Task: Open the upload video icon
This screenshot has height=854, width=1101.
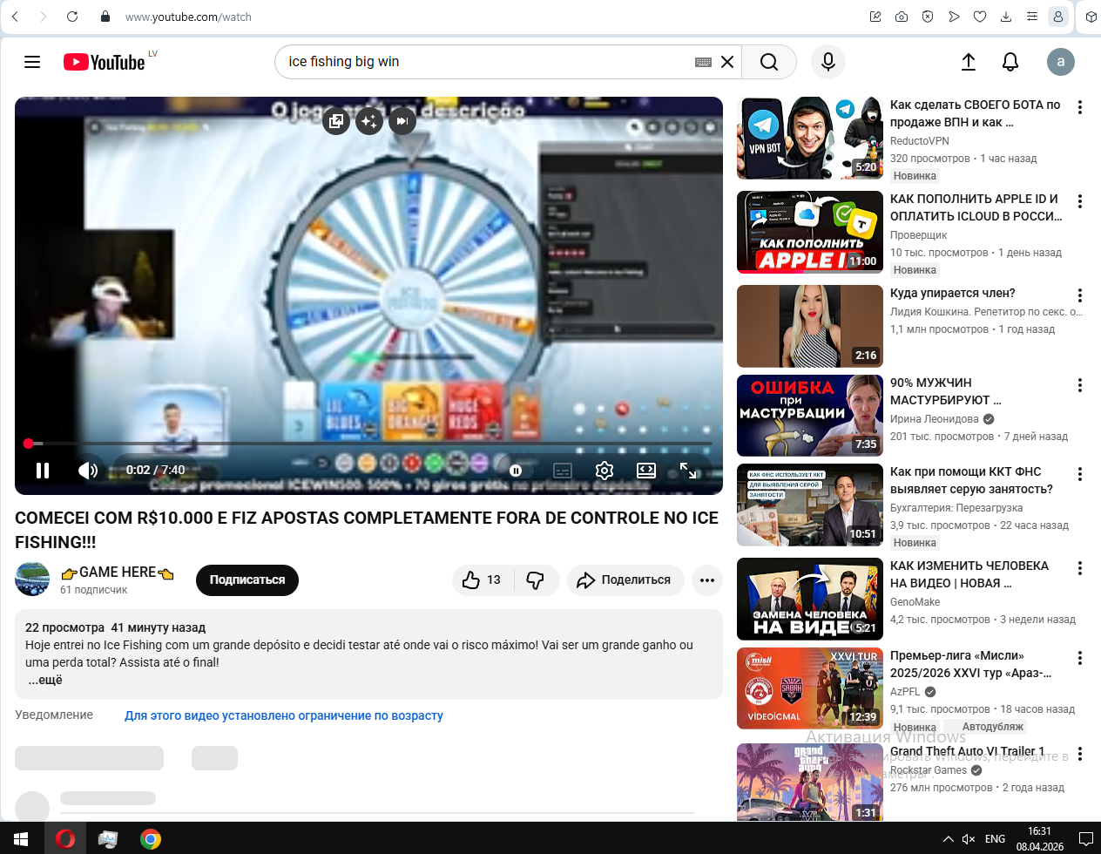Action: tap(969, 62)
